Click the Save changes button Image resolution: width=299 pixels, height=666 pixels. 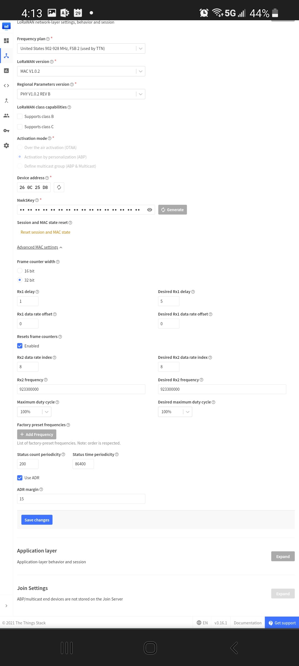[37, 520]
